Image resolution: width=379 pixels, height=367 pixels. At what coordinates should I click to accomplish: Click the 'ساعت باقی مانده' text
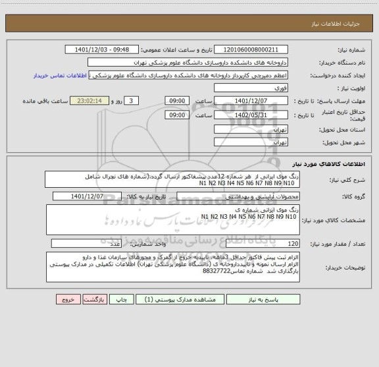tap(45, 101)
